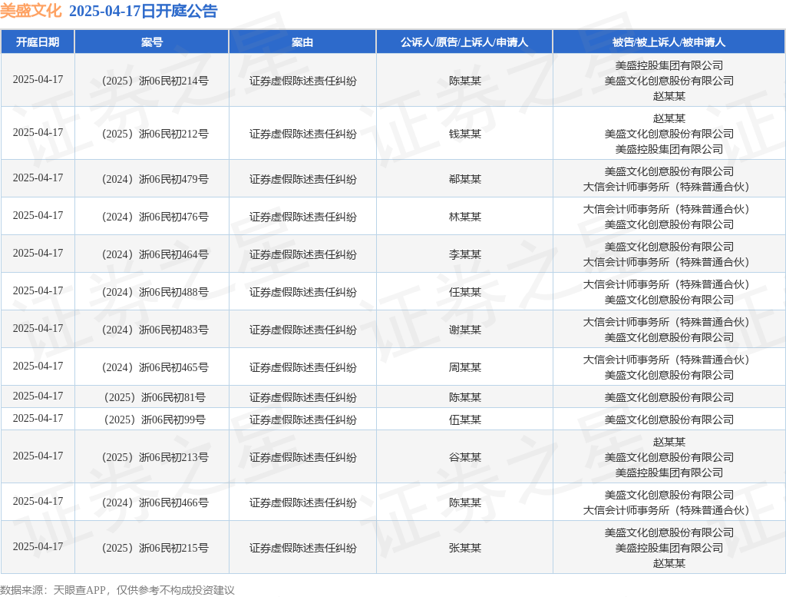
Task: Select the 开庭日期 column header
Action: 38,42
